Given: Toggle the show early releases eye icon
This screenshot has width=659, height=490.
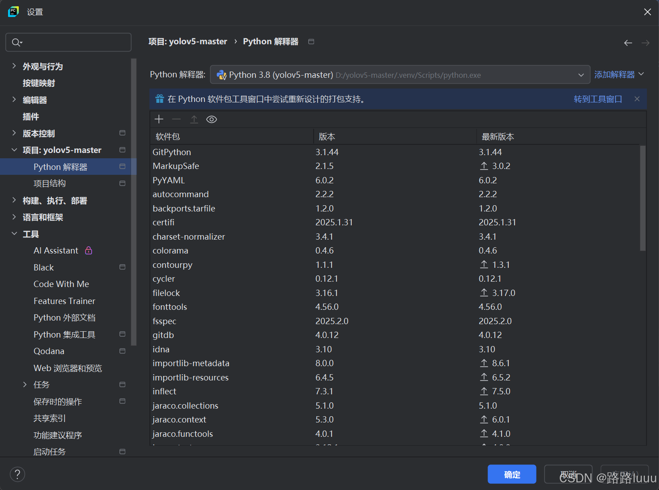Looking at the screenshot, I should pos(212,119).
